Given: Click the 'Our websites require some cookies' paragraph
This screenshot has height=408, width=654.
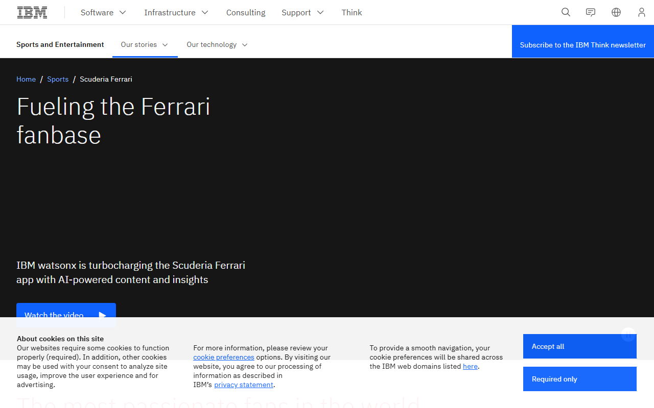Looking at the screenshot, I should (x=93, y=366).
